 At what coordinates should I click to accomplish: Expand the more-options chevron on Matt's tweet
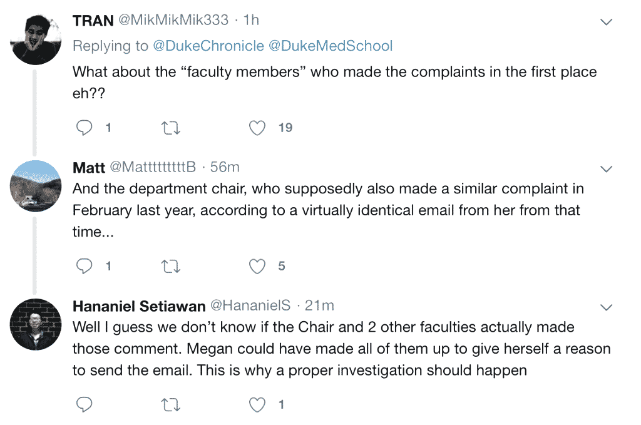(x=605, y=169)
